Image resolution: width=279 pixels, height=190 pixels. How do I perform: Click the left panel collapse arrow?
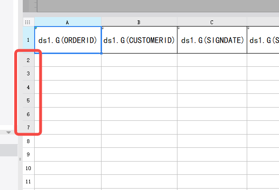[x=9, y=132]
